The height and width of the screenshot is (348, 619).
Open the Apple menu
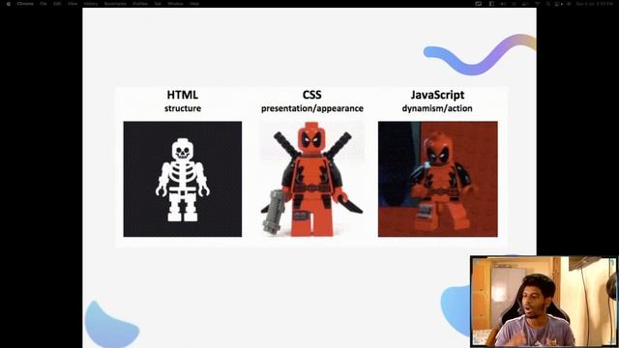pyautogui.click(x=8, y=4)
